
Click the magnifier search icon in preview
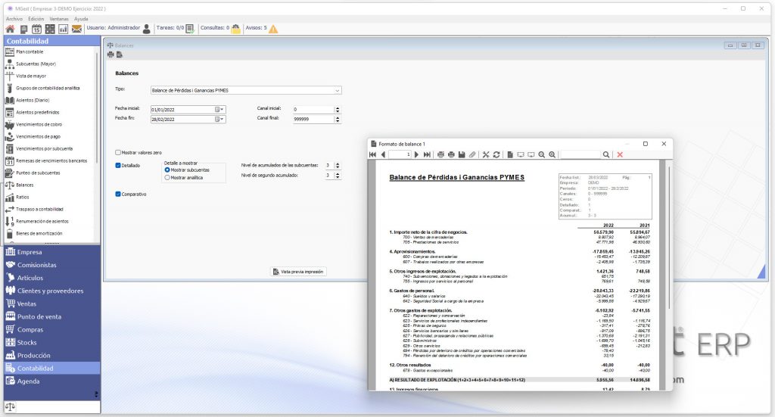pyautogui.click(x=606, y=154)
